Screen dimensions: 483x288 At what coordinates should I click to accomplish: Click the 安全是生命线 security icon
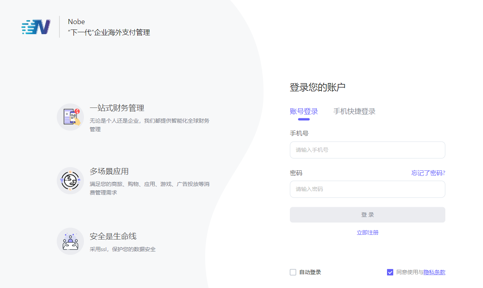pos(70,241)
